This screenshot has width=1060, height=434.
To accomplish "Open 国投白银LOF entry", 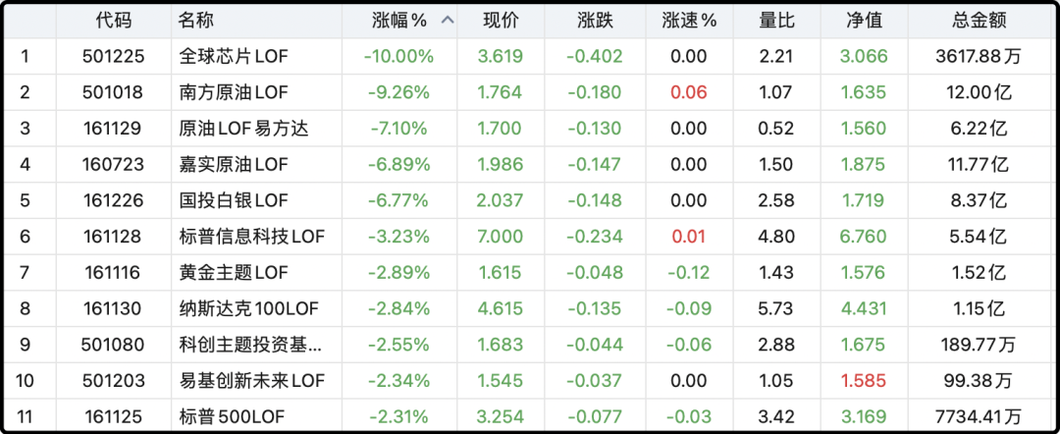I will (530, 200).
